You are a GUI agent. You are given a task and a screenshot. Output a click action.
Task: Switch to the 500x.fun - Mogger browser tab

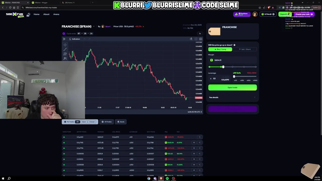(x=45, y=3)
